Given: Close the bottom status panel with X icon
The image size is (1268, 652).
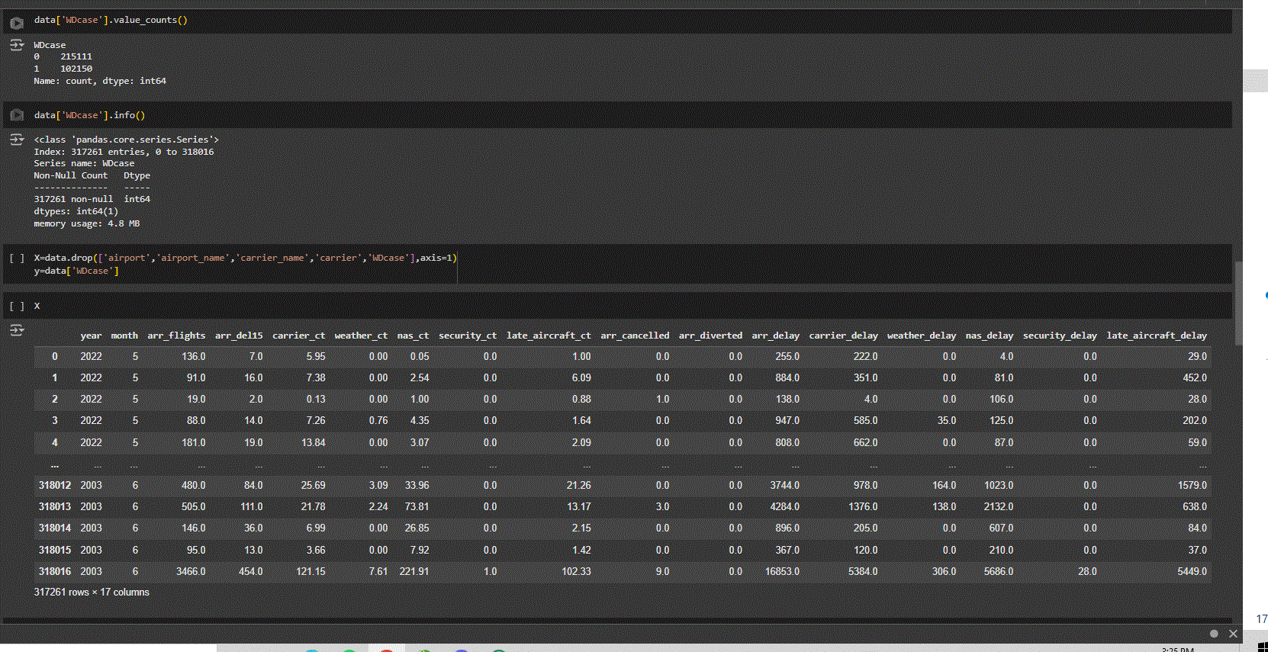Looking at the screenshot, I should point(1233,634).
